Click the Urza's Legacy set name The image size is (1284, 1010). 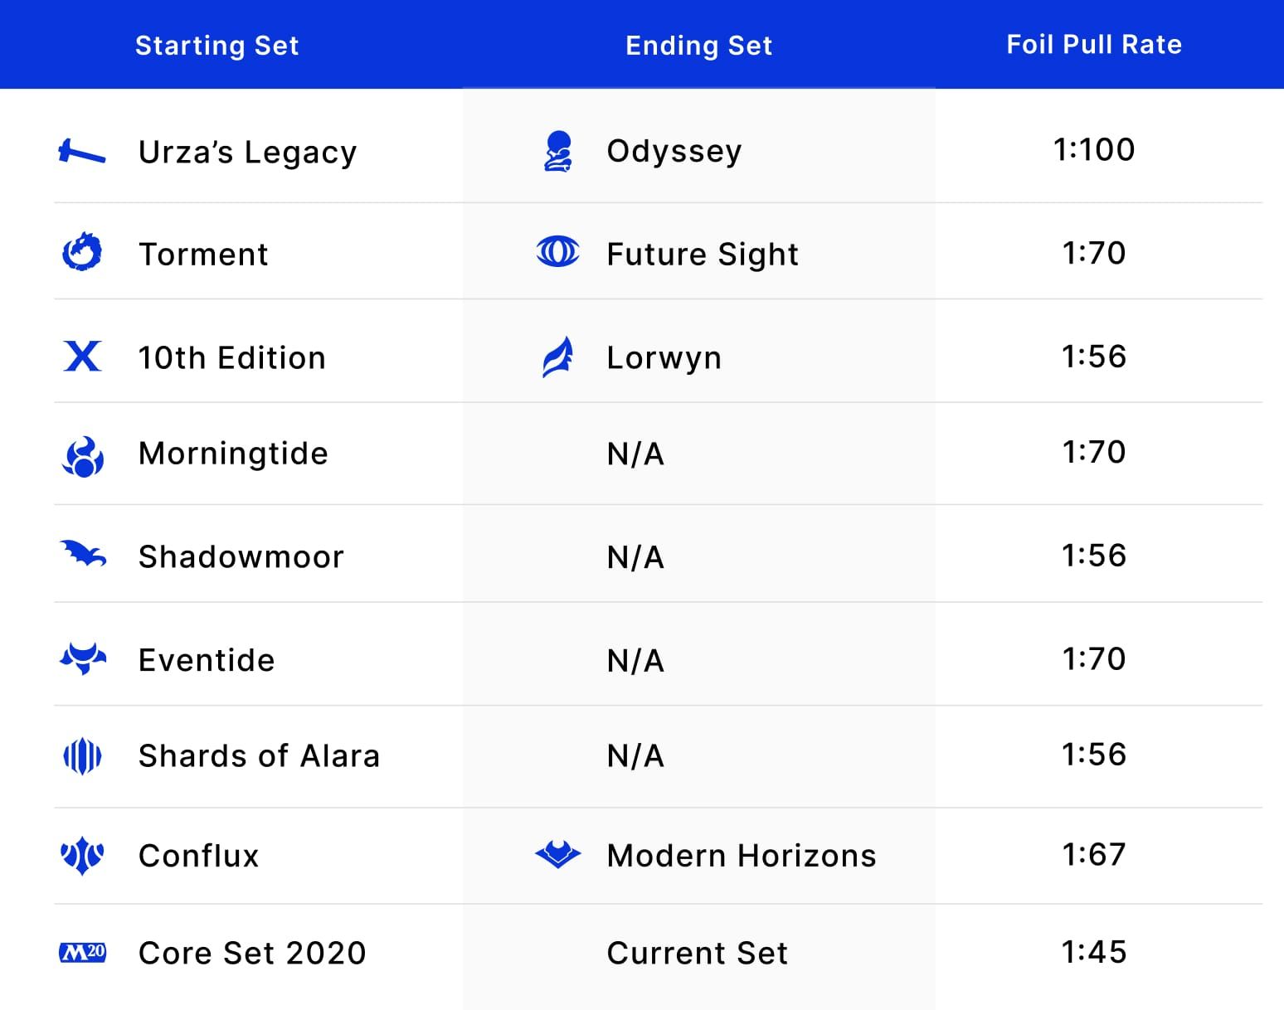pyautogui.click(x=248, y=153)
